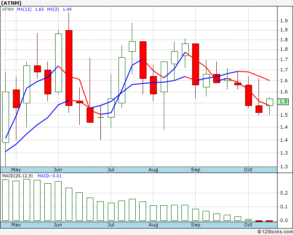Viewport: 293px width, 235px height.
Task: Select the green ATNM legend label
Action: point(8,9)
